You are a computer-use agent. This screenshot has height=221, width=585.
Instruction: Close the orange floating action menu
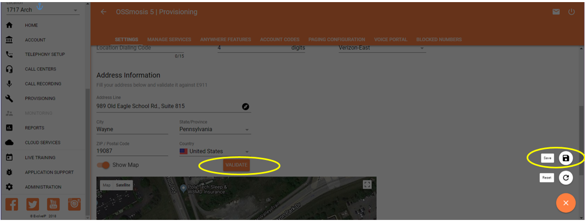pos(566,203)
